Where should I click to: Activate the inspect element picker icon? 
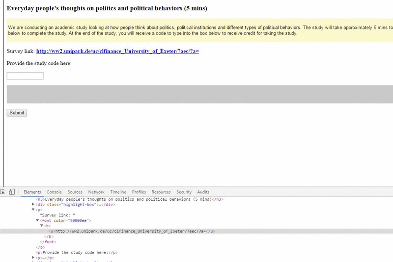pyautogui.click(x=2, y=192)
